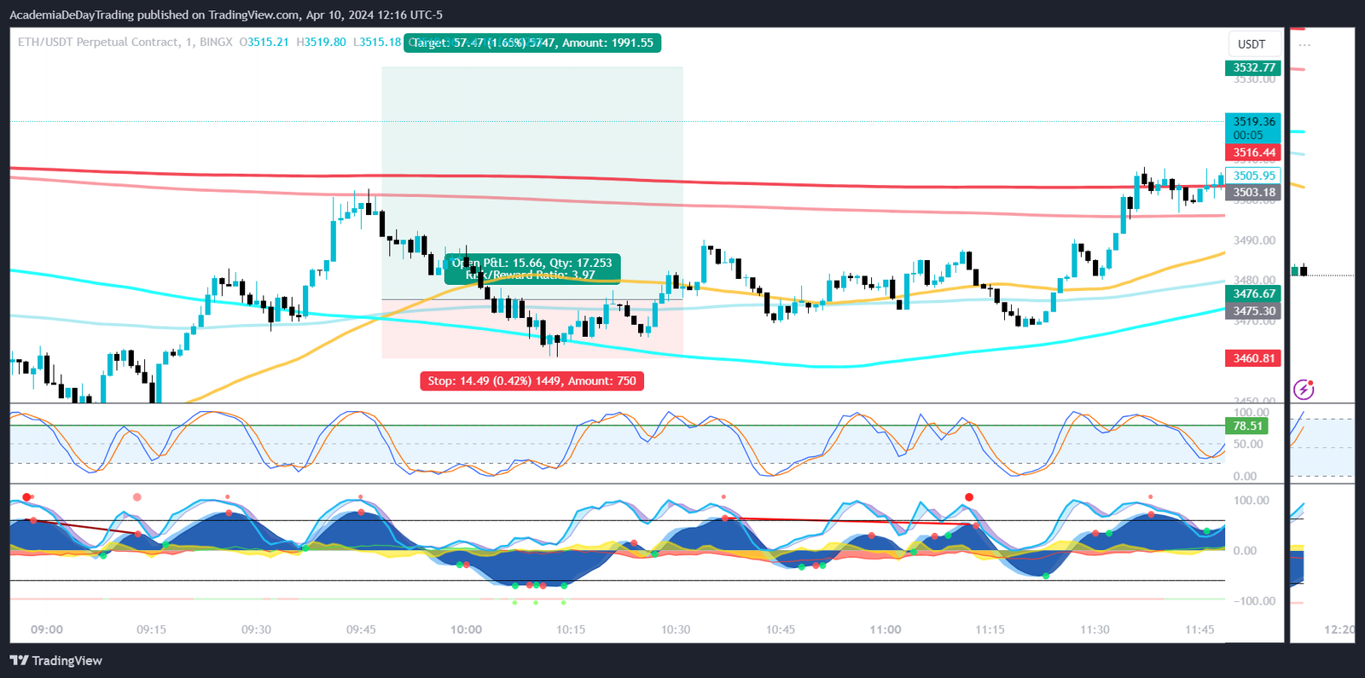The width and height of the screenshot is (1365, 678).
Task: Click the 3532.77 green price tag
Action: pyautogui.click(x=1253, y=67)
